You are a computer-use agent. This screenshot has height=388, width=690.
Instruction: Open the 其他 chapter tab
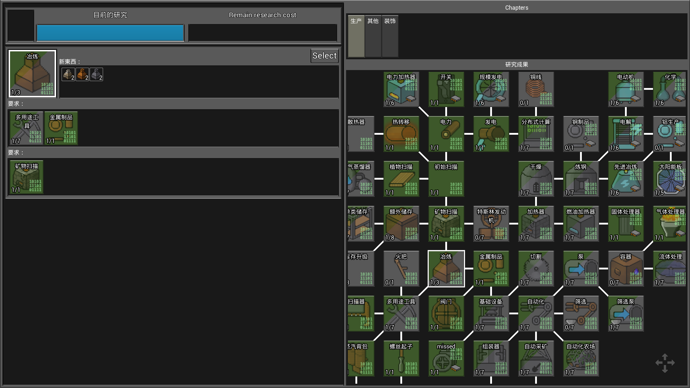[373, 36]
